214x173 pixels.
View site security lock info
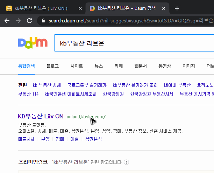[43, 21]
